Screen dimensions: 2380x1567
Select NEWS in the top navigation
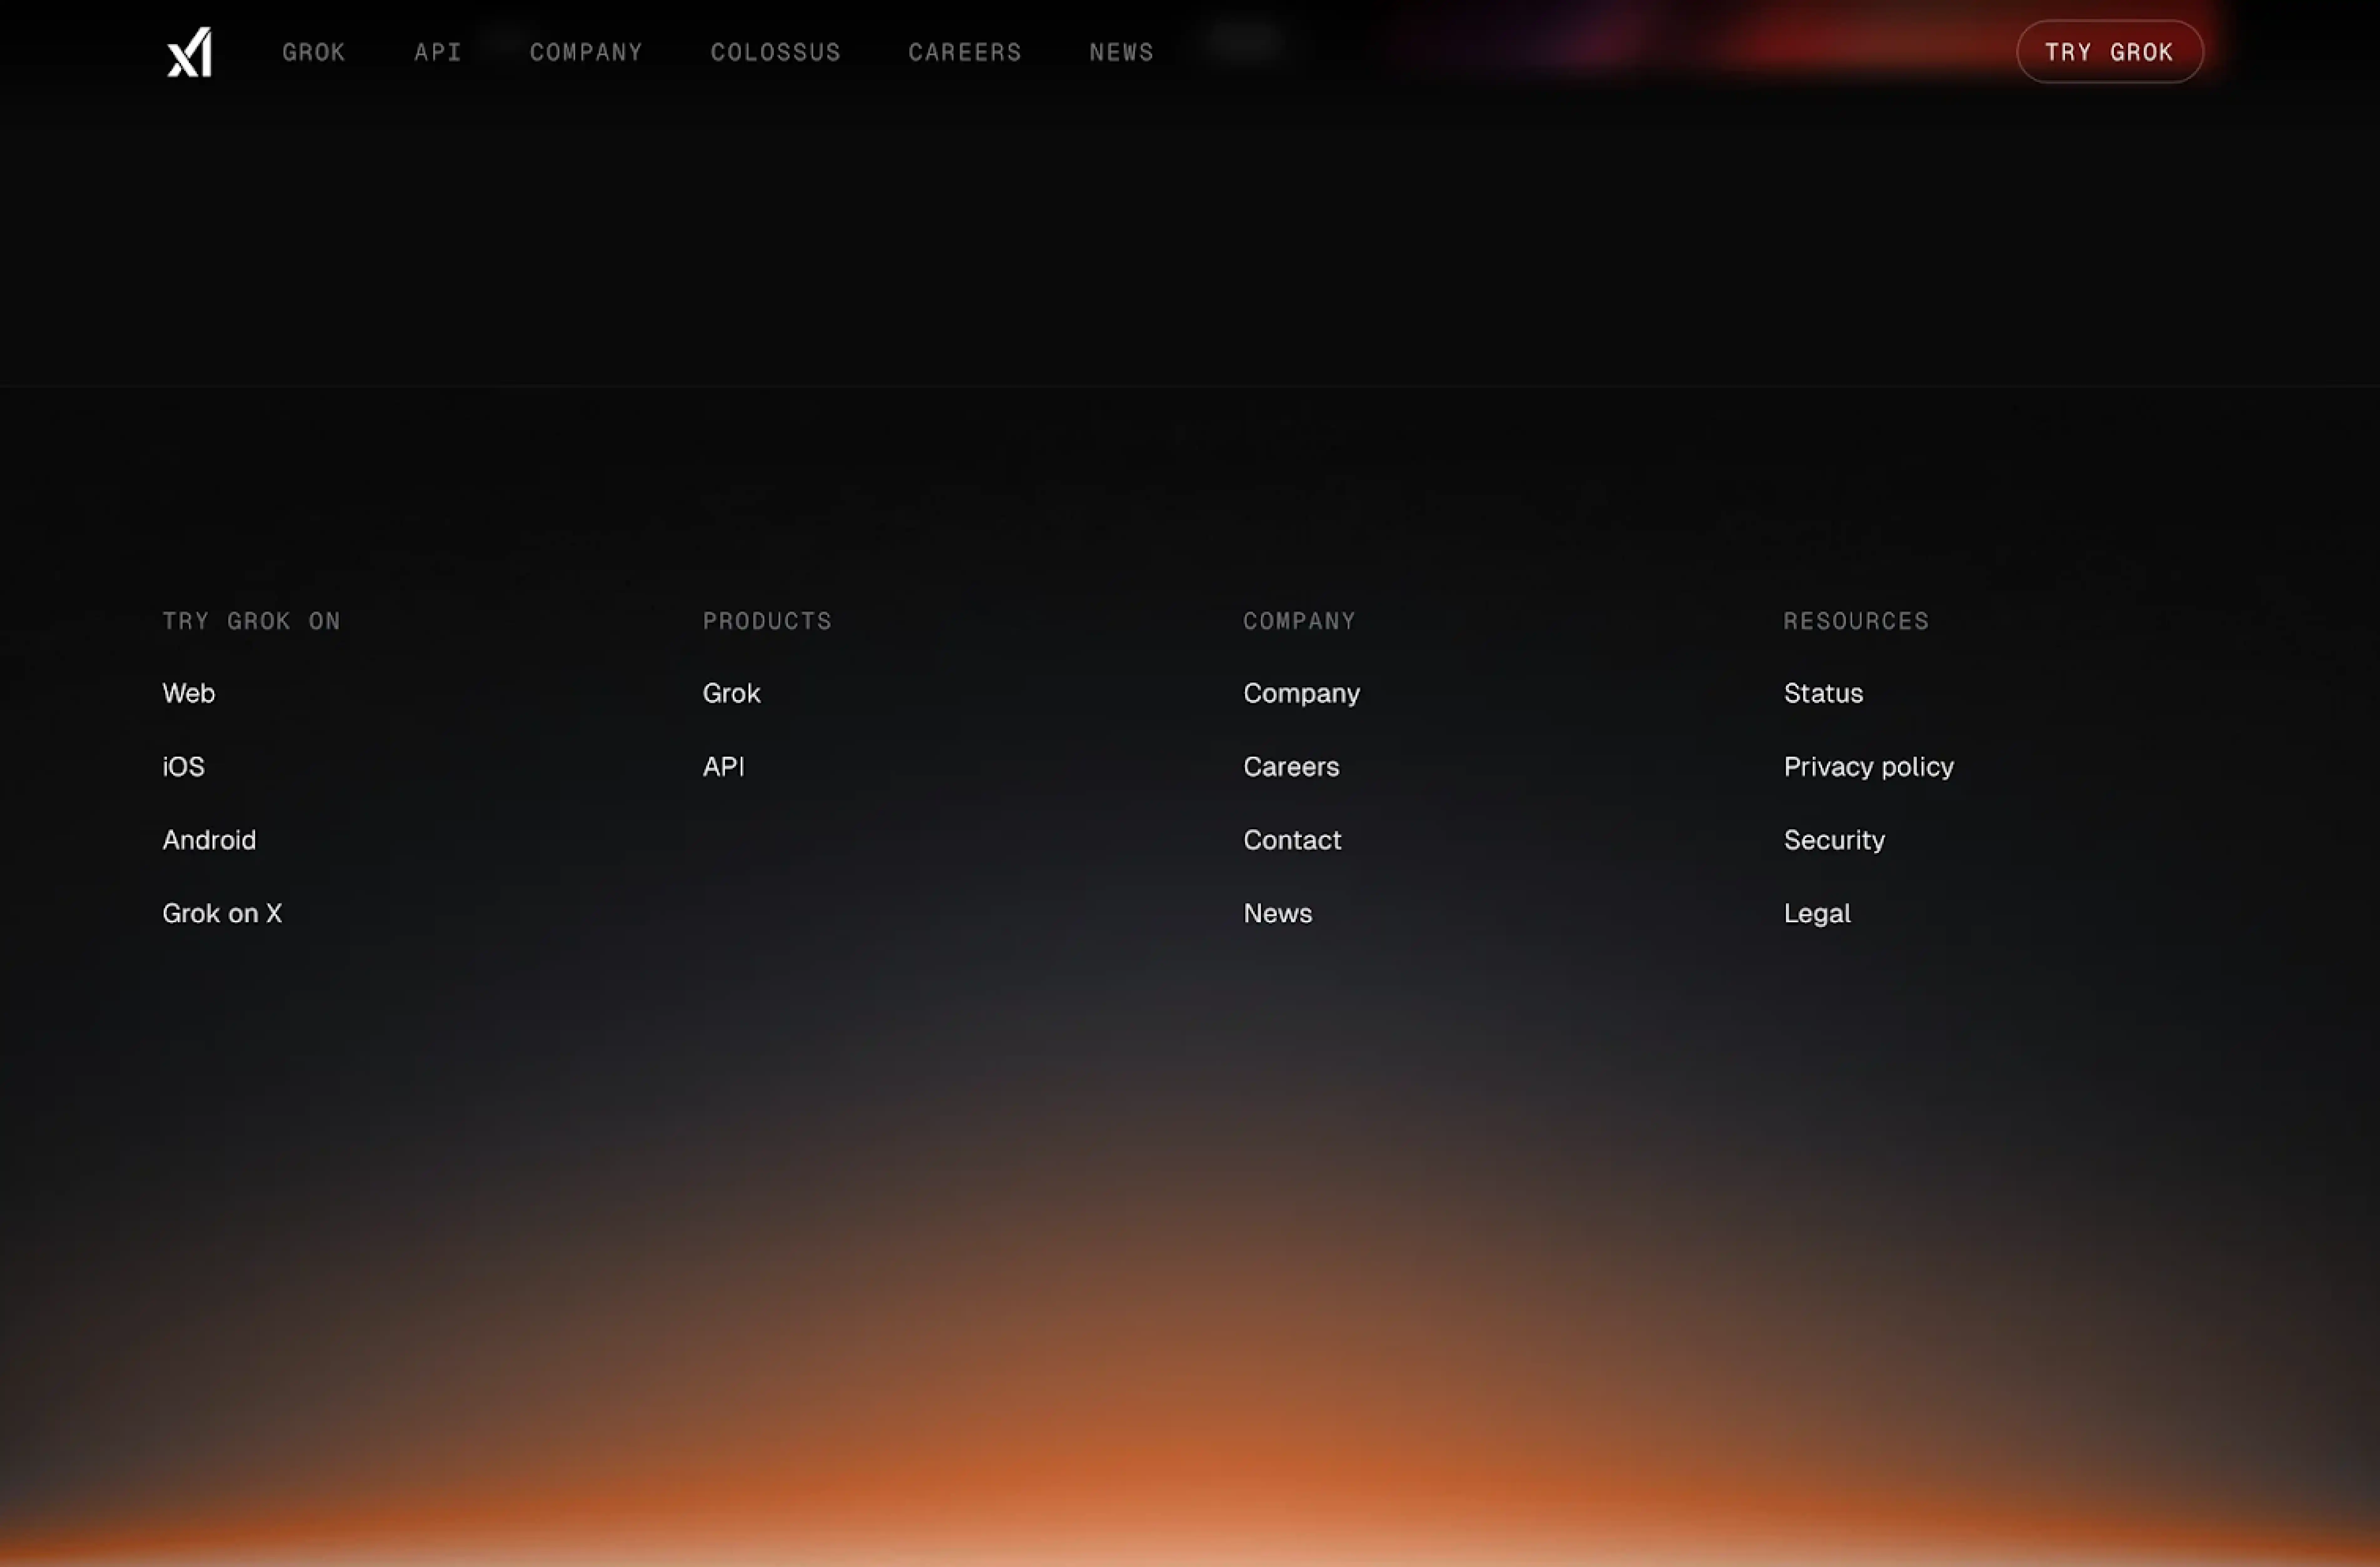click(1121, 52)
